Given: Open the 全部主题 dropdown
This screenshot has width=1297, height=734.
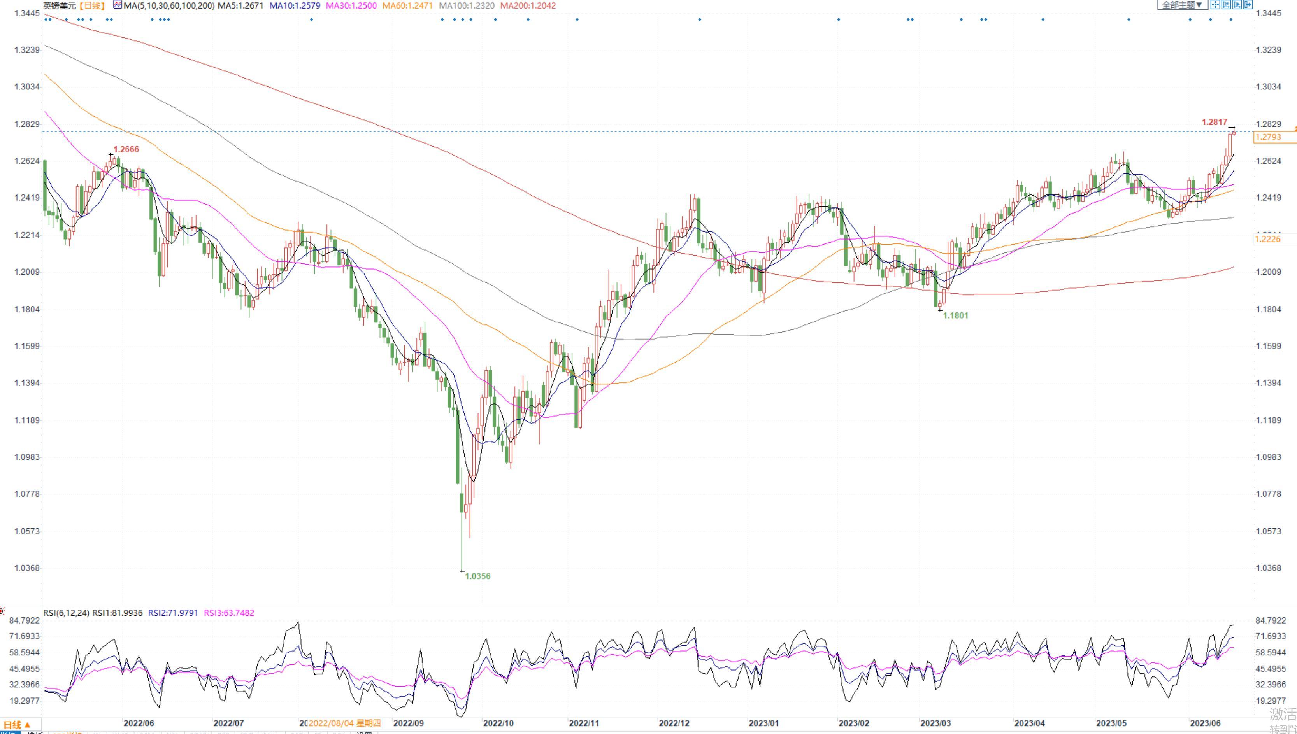Looking at the screenshot, I should pyautogui.click(x=1182, y=5).
